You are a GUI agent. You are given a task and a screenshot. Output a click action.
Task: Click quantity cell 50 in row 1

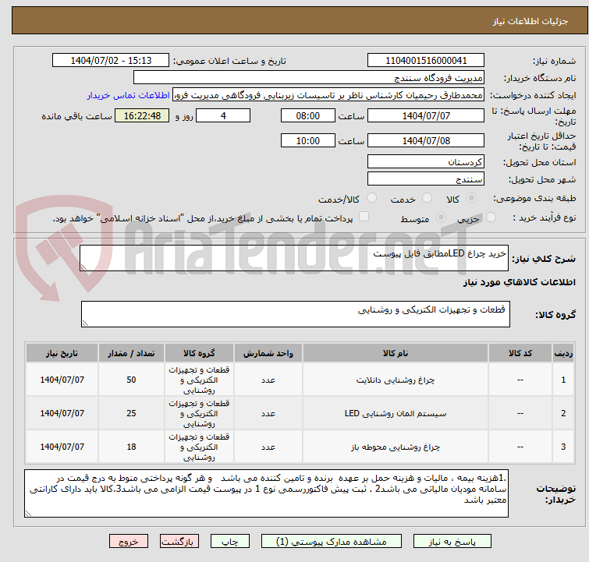[131, 380]
